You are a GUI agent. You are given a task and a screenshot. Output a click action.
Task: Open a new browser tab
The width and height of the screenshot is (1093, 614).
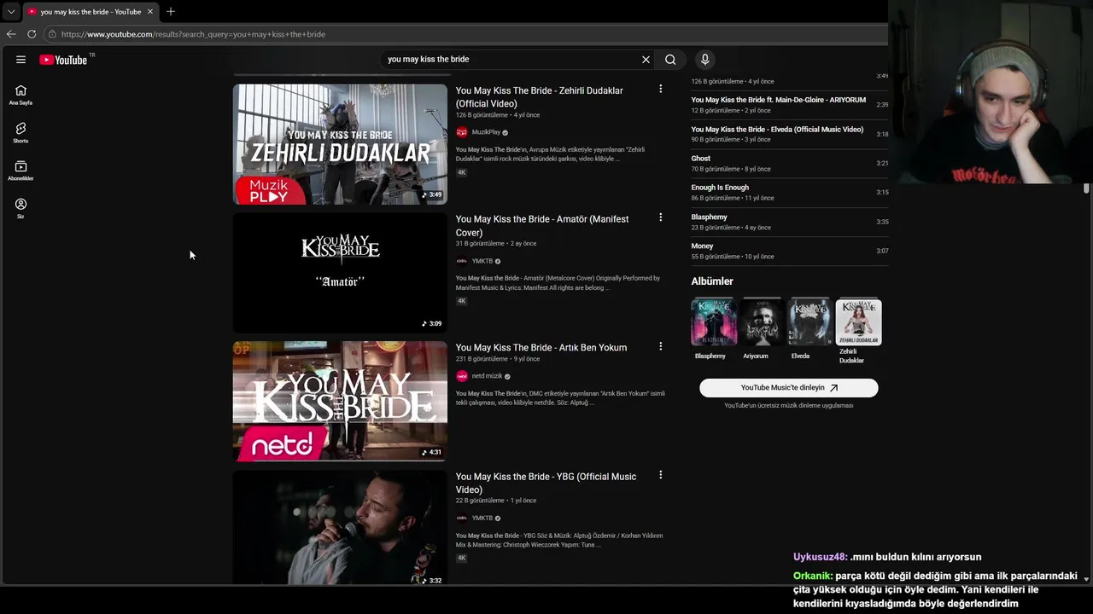coord(171,12)
